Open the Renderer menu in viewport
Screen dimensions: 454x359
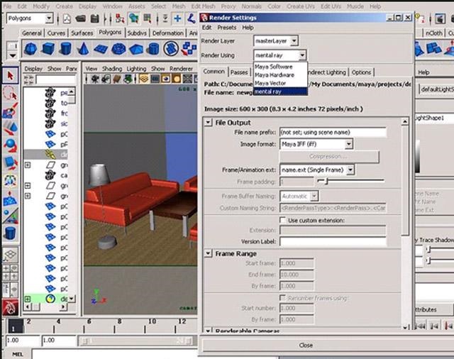click(182, 69)
